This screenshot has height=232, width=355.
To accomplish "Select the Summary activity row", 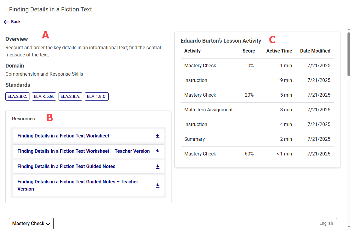I will tap(257, 139).
